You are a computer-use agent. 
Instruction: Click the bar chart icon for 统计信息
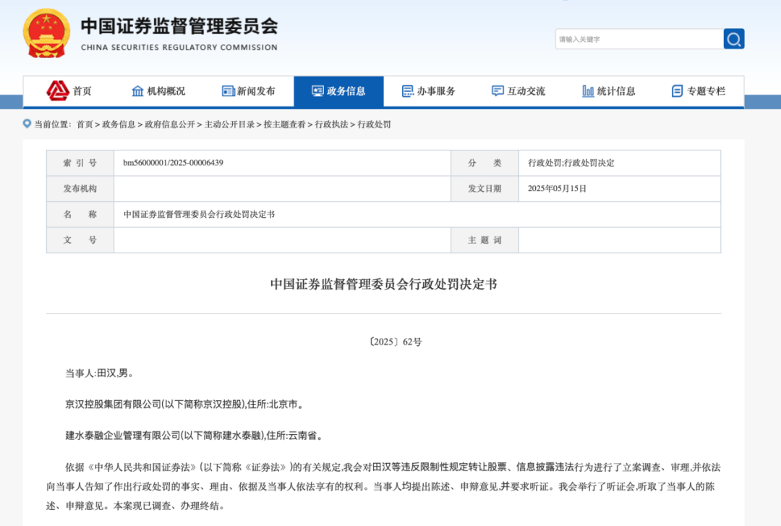[588, 91]
